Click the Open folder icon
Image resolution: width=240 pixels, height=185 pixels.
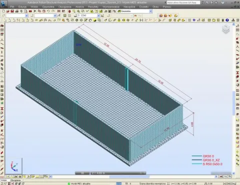7,11
